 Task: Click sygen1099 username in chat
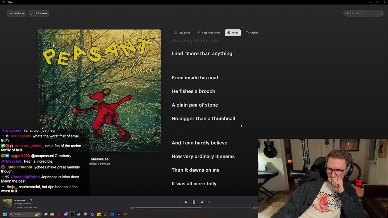(x=20, y=156)
